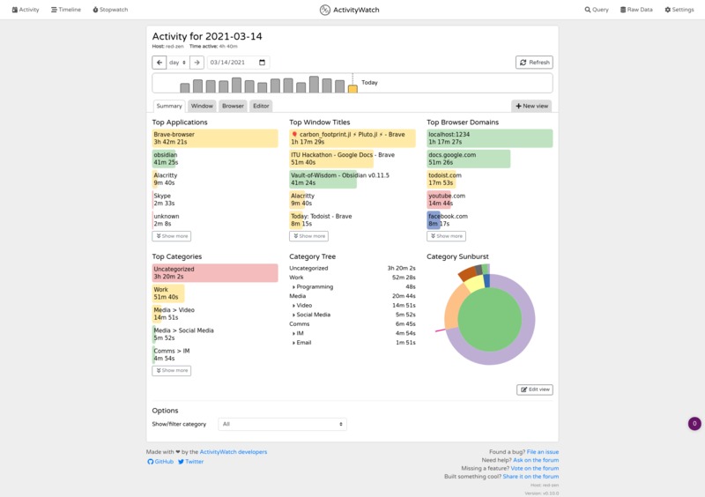This screenshot has height=497, width=705.
Task: Click the Refresh button
Action: point(534,63)
